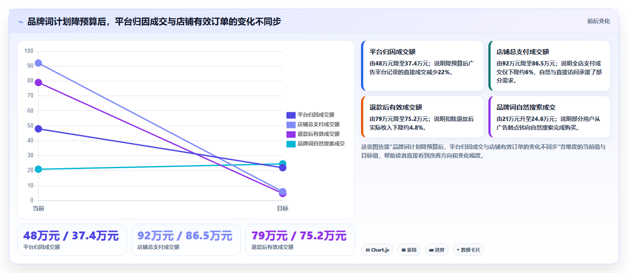Click the dark blue target point

point(283,168)
